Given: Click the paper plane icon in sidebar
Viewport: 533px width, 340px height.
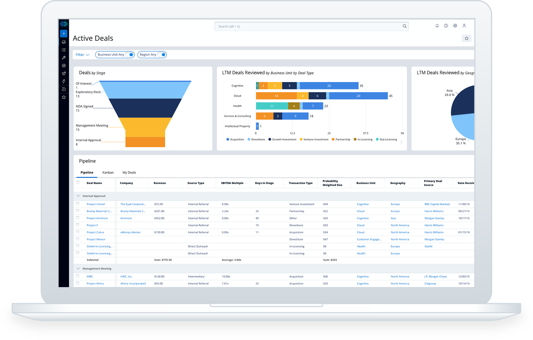Looking at the screenshot, I should click(x=64, y=73).
